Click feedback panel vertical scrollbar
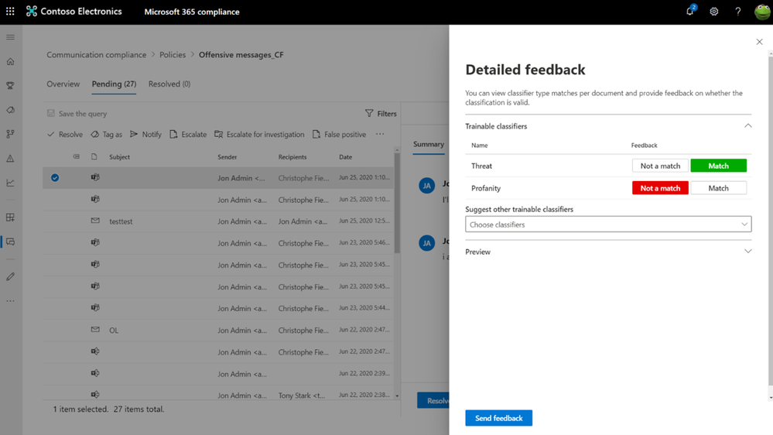 771,222
